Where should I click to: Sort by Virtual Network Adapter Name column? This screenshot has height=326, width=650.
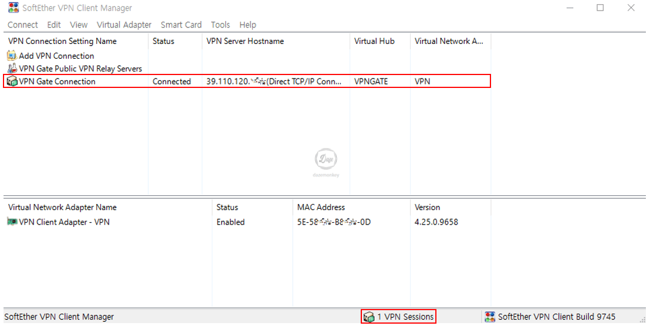[x=108, y=207]
